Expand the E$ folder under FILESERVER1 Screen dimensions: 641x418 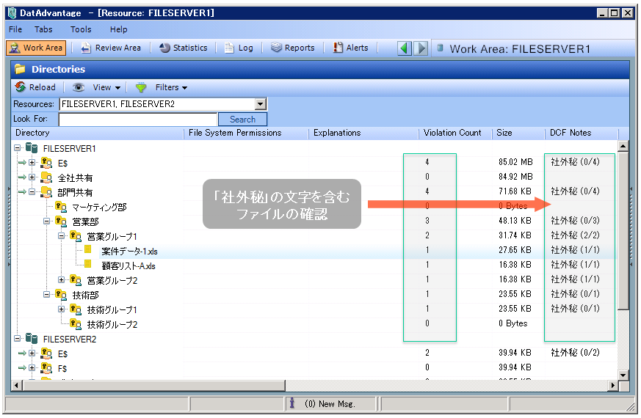(x=32, y=163)
